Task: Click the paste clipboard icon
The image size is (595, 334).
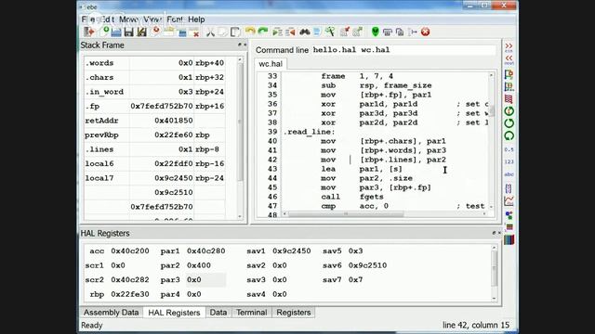Action: point(235,32)
